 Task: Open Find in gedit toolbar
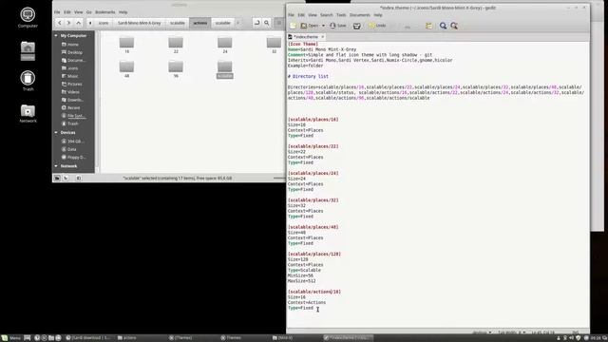443,26
